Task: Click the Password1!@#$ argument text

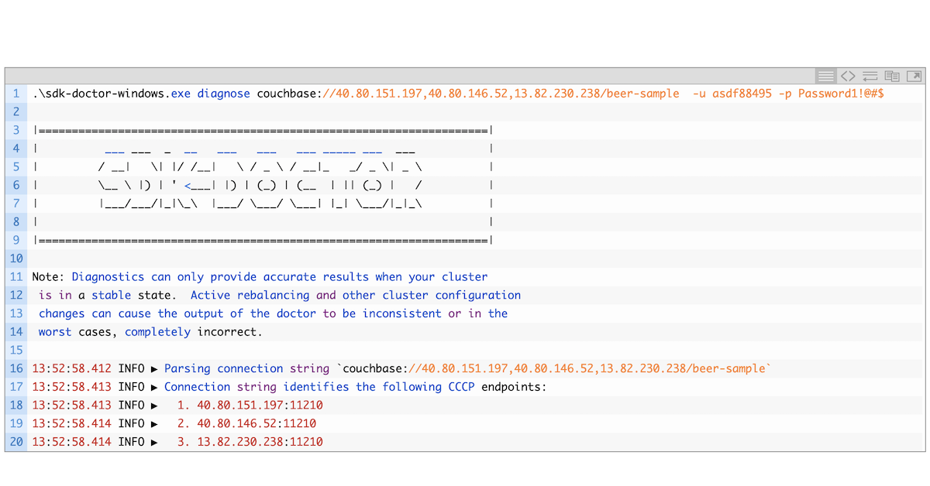Action: point(841,93)
